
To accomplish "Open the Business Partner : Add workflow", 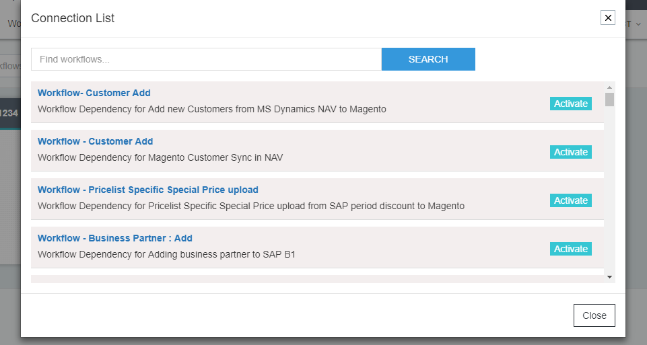I will (x=114, y=238).
